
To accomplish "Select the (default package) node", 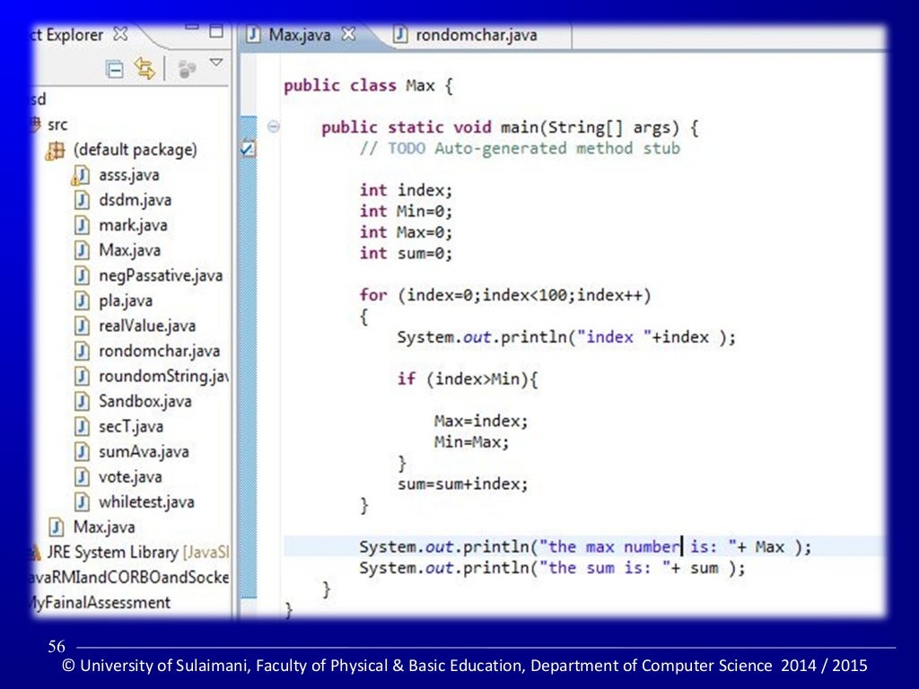I will tap(135, 150).
